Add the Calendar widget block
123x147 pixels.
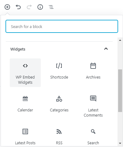point(25,106)
